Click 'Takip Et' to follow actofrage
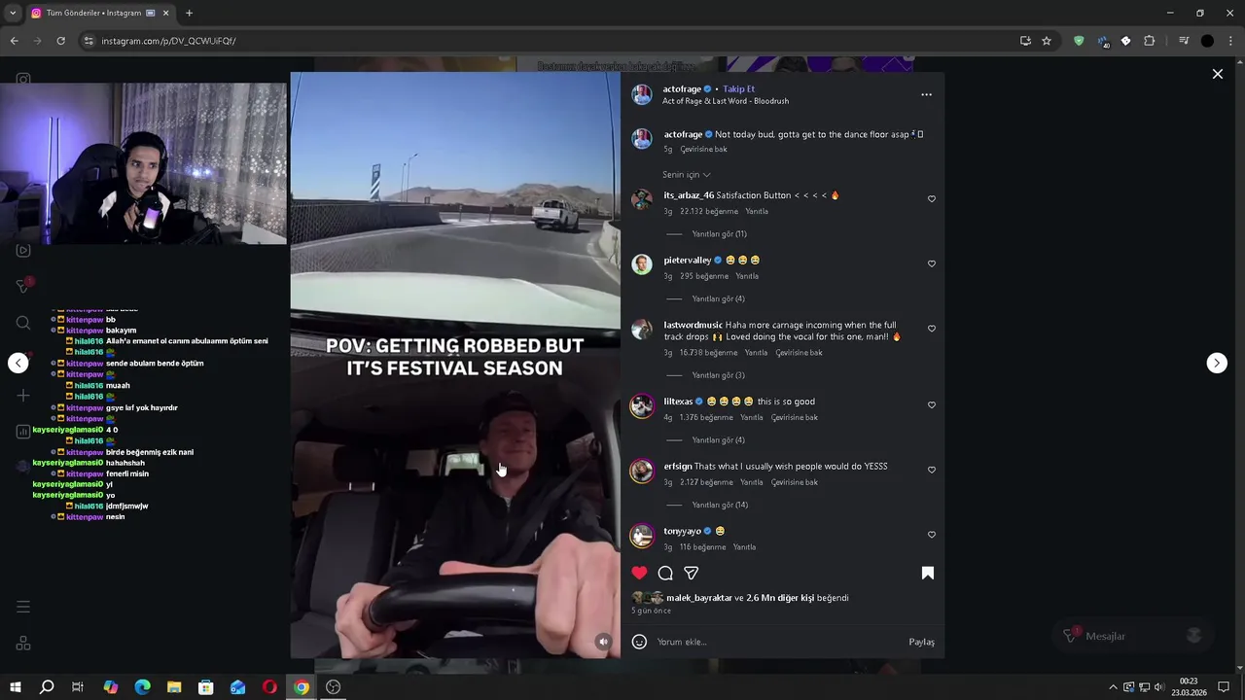 [738, 89]
